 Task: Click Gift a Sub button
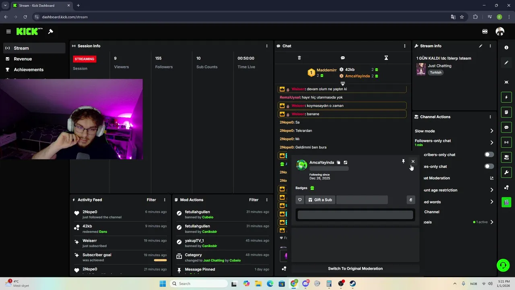[x=320, y=200]
